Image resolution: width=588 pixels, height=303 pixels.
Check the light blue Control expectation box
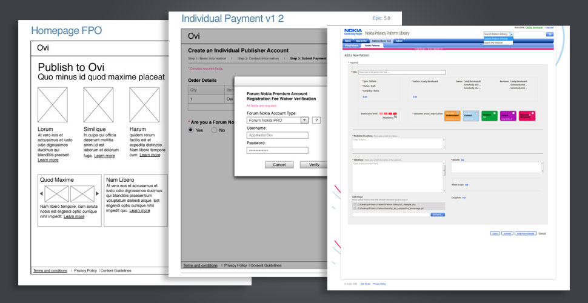476,113
